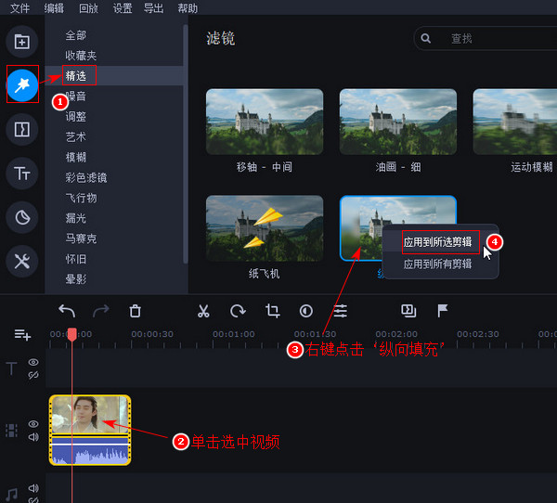The image size is (557, 503).
Task: Open the import media tab icon
Action: (22, 42)
